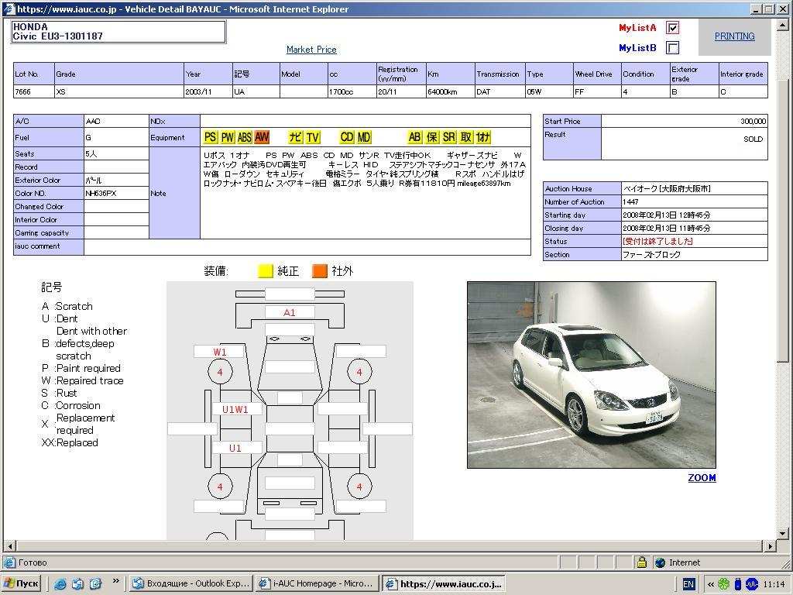793x595 pixels.
Task: Click the PS equipment badge
Action: 211,137
